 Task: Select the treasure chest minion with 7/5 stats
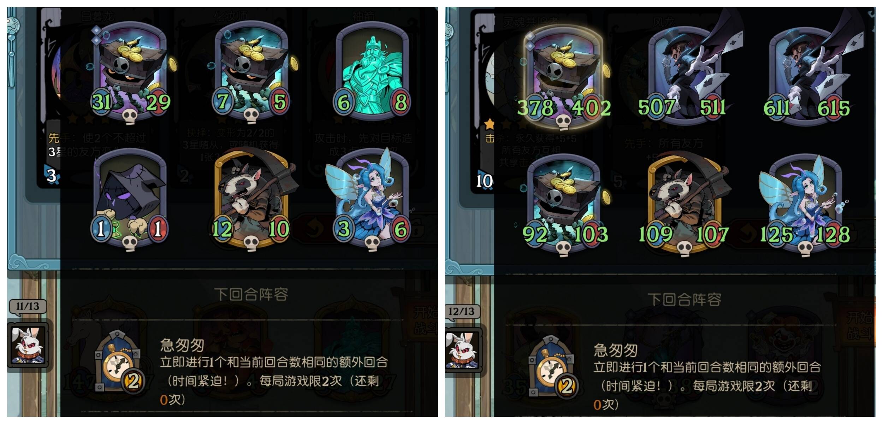click(x=251, y=72)
